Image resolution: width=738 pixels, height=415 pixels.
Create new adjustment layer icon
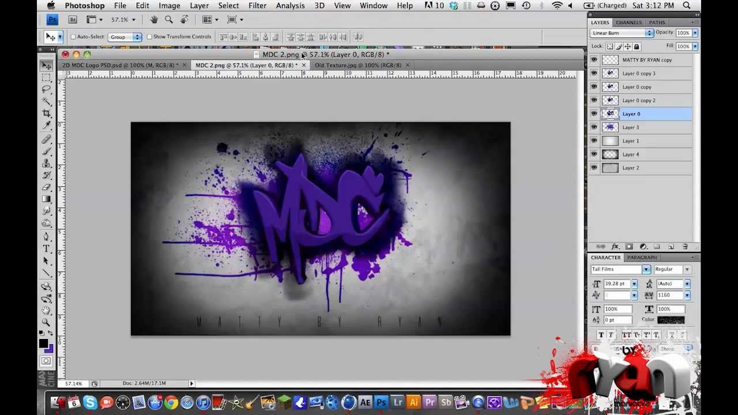point(643,247)
